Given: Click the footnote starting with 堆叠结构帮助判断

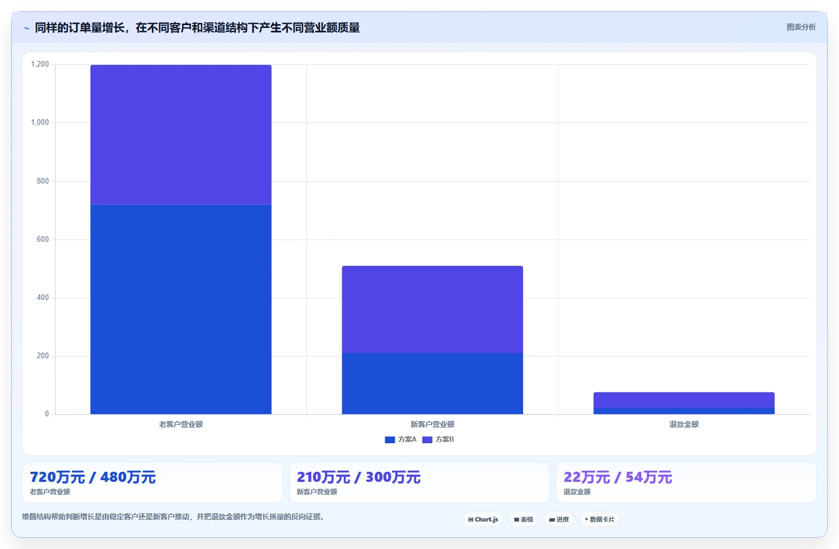Looking at the screenshot, I should pyautogui.click(x=173, y=517).
